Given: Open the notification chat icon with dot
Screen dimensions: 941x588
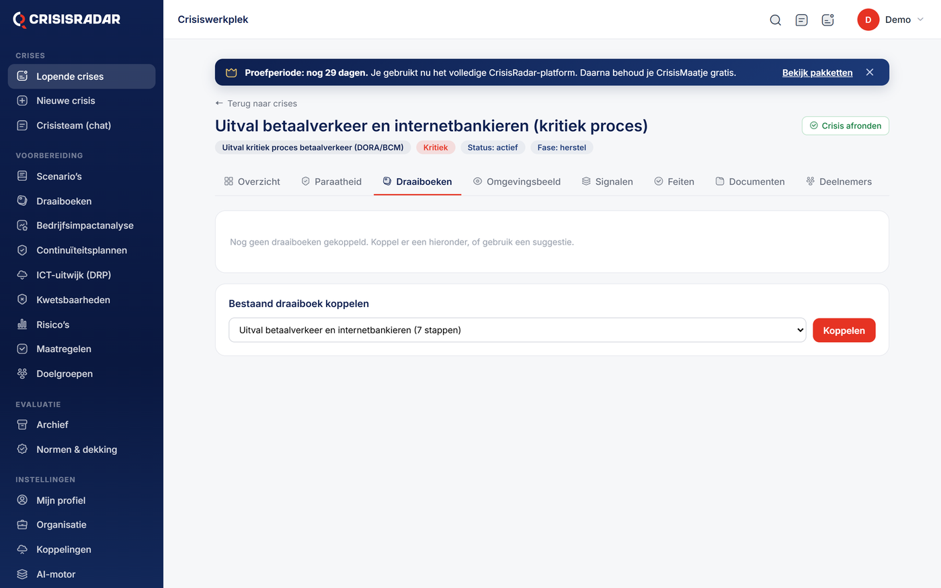Looking at the screenshot, I should (828, 20).
